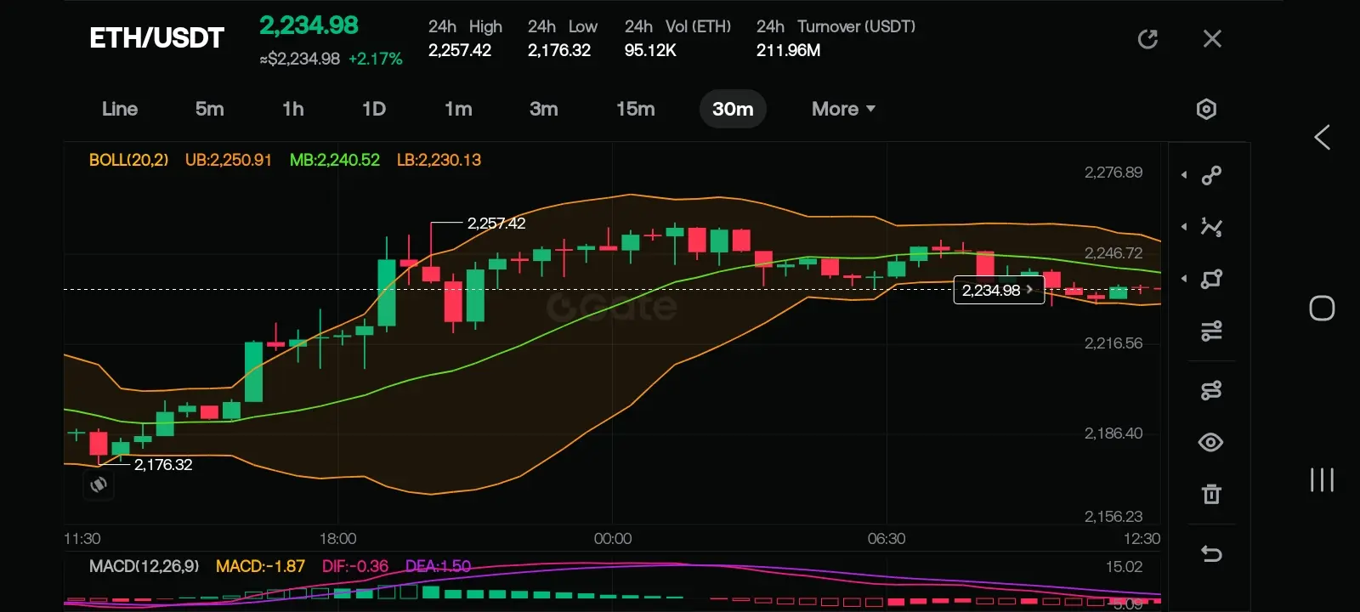This screenshot has width=1360, height=612.
Task: Click the DEA:1.50 MACD value
Action: pos(438,566)
